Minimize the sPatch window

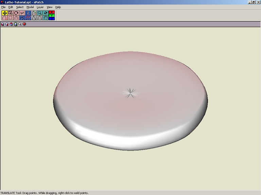tap(249, 2)
